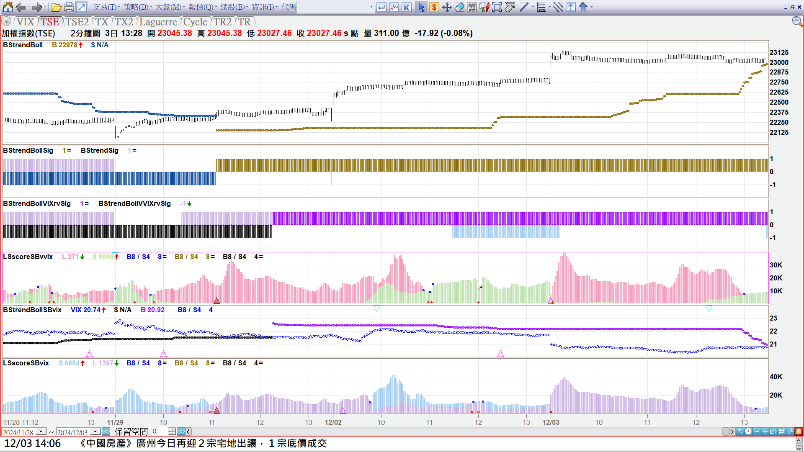The height and width of the screenshot is (452, 804).
Task: Toggle the expand window icon
Action: (x=82, y=7)
